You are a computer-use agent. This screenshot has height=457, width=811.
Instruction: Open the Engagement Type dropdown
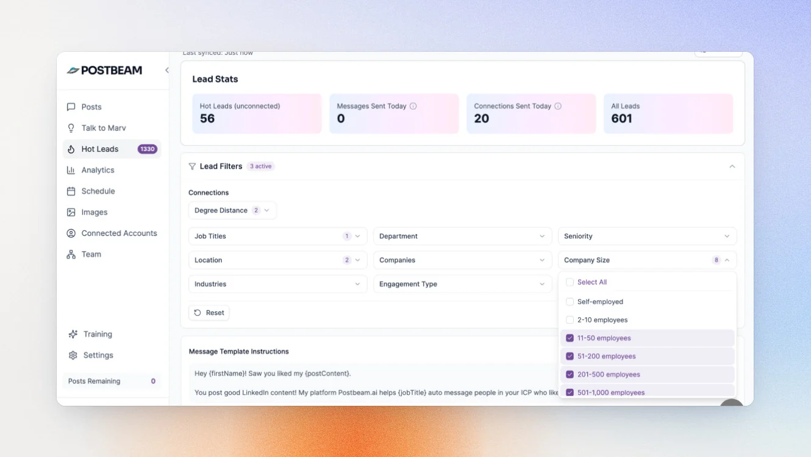click(x=463, y=284)
